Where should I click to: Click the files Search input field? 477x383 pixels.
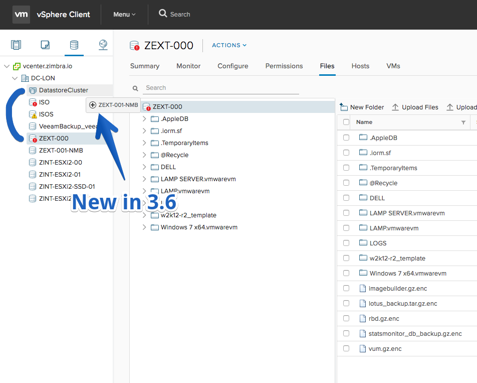[221, 88]
